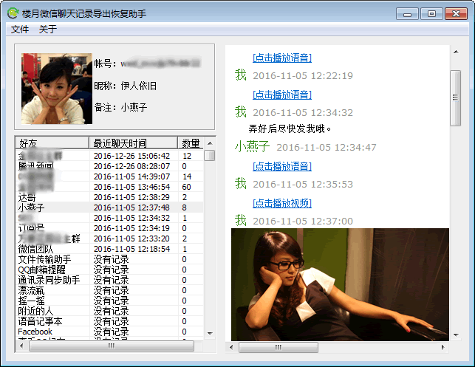Click message text 弄好后尽快发我哦。
This screenshot has height=367, width=475.
290,128
